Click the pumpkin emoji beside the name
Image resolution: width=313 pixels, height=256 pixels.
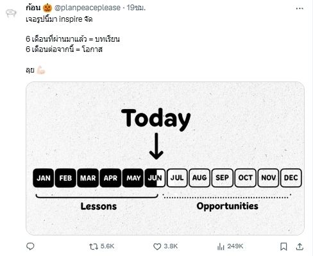(x=47, y=8)
